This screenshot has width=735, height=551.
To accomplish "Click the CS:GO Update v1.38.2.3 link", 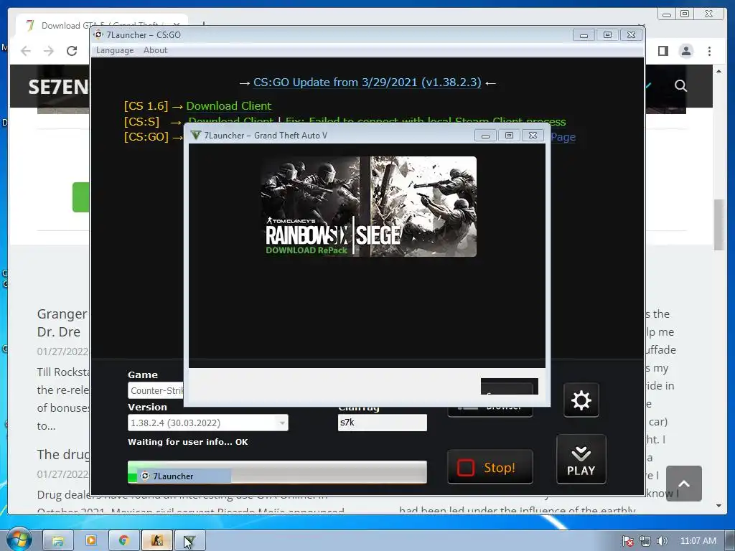I will [367, 83].
